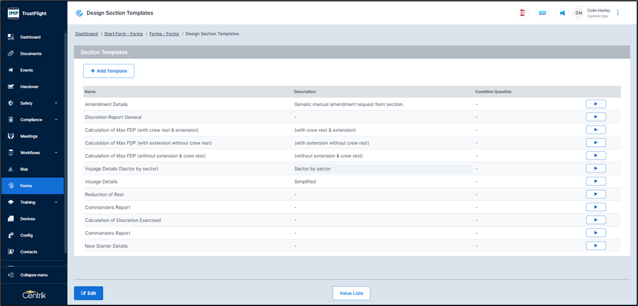Click the play arrow for New Starter Details

(x=595, y=246)
